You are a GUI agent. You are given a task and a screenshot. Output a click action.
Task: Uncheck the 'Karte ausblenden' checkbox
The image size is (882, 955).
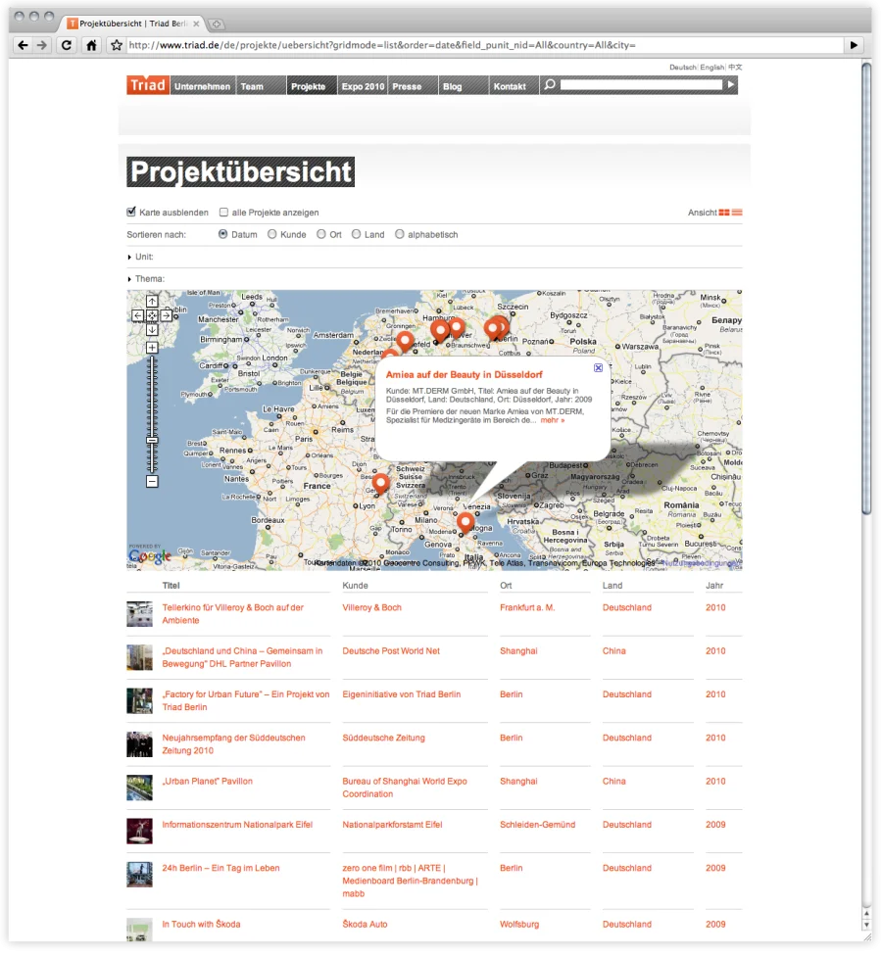132,213
